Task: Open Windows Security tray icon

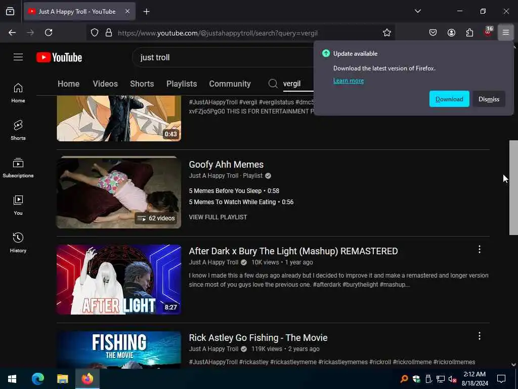Action: pyautogui.click(x=416, y=379)
